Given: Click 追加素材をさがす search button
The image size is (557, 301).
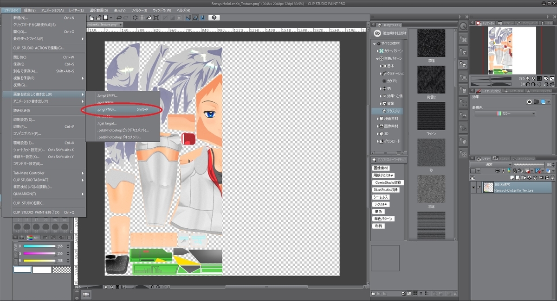Looking at the screenshot, I should click(x=390, y=33).
